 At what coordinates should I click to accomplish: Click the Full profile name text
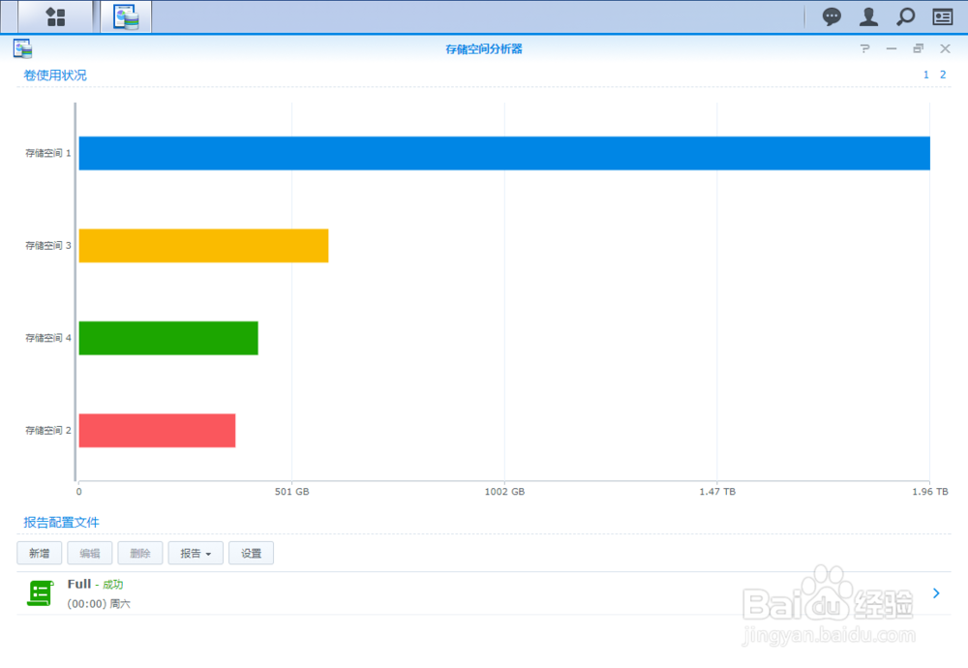coord(79,584)
